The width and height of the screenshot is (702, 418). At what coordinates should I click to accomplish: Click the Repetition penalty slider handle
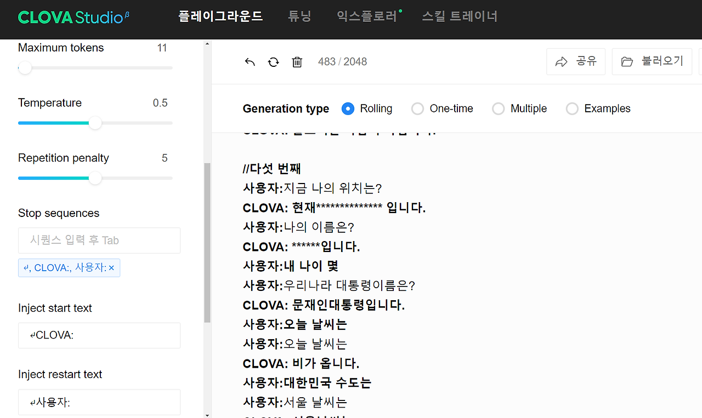pos(95,178)
